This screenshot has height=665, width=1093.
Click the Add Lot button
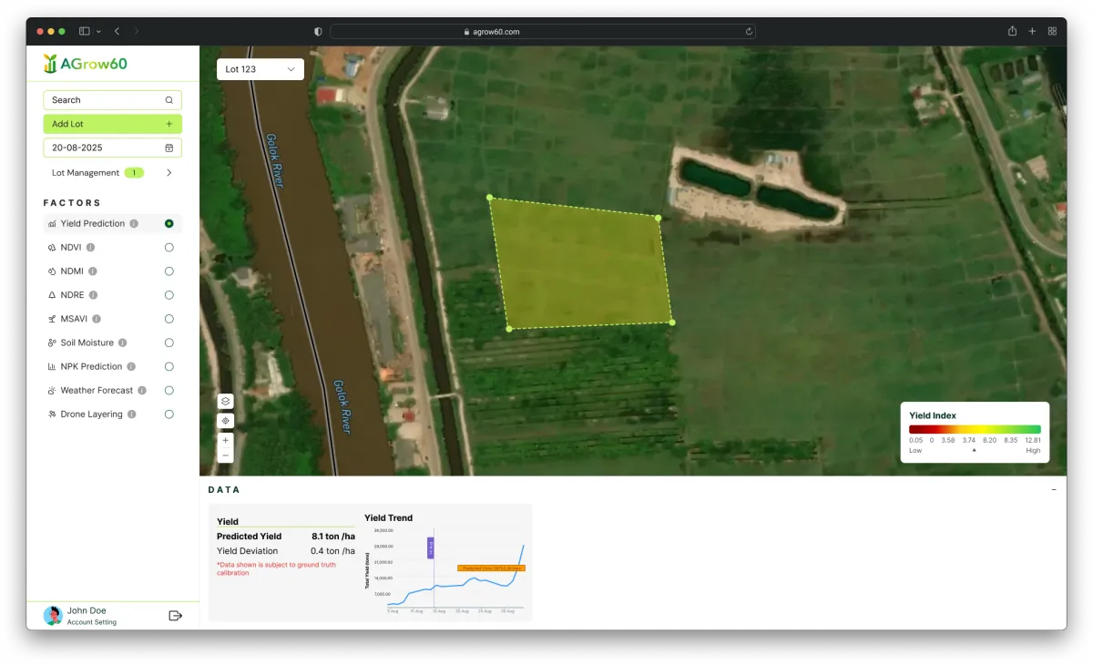[x=112, y=124]
